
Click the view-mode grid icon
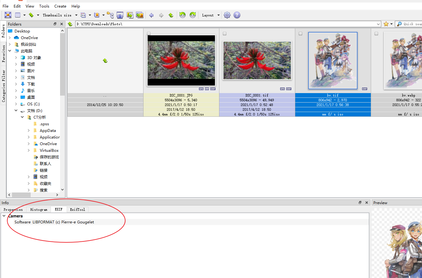(18, 15)
